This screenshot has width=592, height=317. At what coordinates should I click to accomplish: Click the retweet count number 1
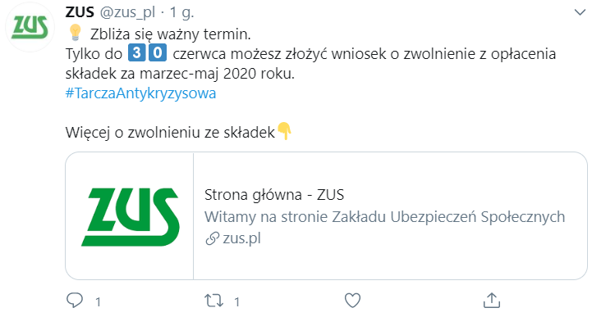[x=236, y=301]
